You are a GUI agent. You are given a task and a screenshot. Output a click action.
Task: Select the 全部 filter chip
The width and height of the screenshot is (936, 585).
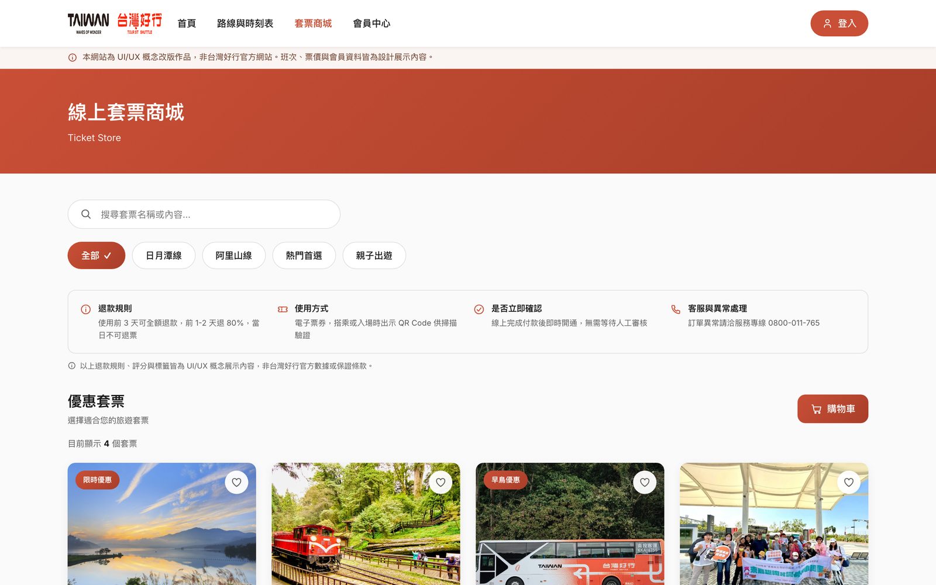pyautogui.click(x=97, y=256)
